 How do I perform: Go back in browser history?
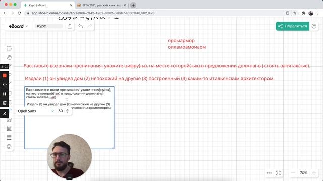tap(5, 13)
